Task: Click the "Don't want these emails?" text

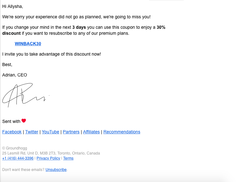Action: tap(23, 170)
